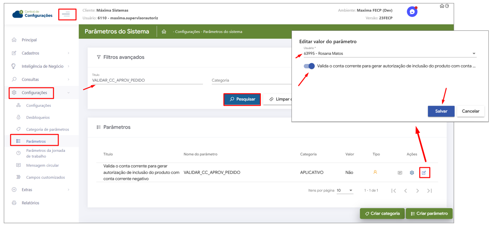This screenshot has width=491, height=227.
Task: Click the APLICATIVO category cell
Action: click(x=312, y=173)
